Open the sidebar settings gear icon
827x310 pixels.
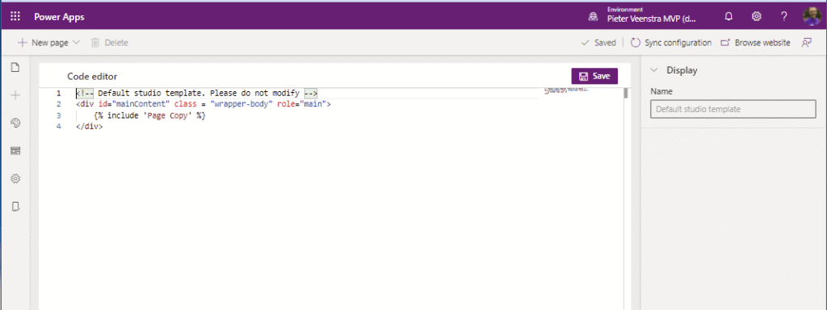click(x=15, y=178)
